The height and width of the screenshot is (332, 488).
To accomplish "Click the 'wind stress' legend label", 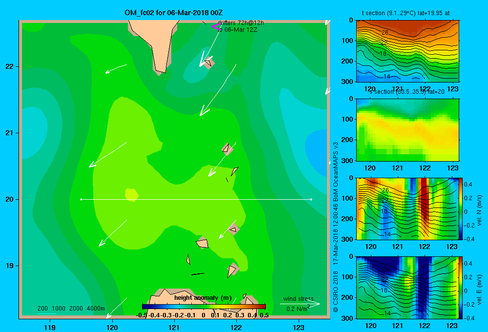I will [x=299, y=298].
